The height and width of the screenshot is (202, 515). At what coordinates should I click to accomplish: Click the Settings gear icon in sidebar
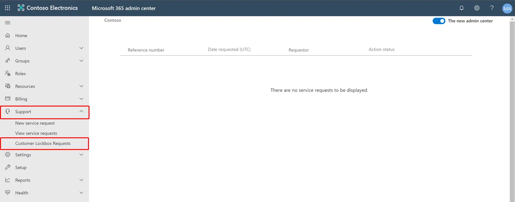pyautogui.click(x=8, y=155)
